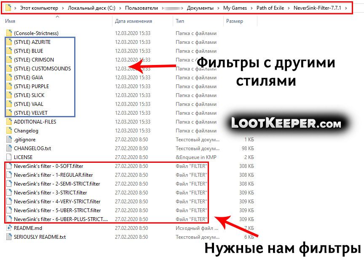Image resolution: width=364 pixels, height=267 pixels.
Task: Select the LICENSE file icon
Action: (x=9, y=157)
